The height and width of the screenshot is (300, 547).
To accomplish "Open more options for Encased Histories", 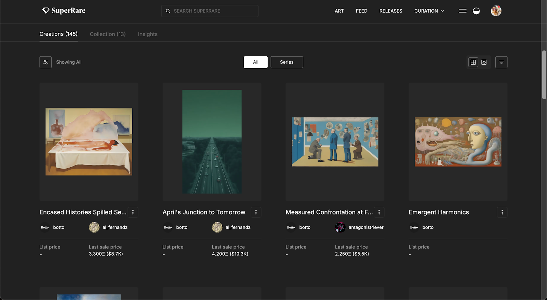I will (x=133, y=212).
